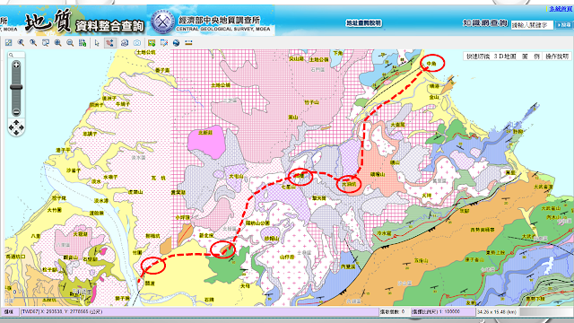Click the zoom slider handle
The width and height of the screenshot is (574, 323).
[x=16, y=87]
